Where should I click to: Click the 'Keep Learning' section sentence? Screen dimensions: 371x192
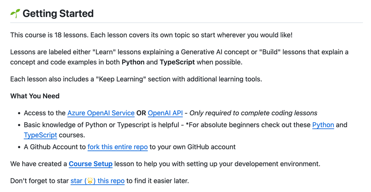point(136,79)
